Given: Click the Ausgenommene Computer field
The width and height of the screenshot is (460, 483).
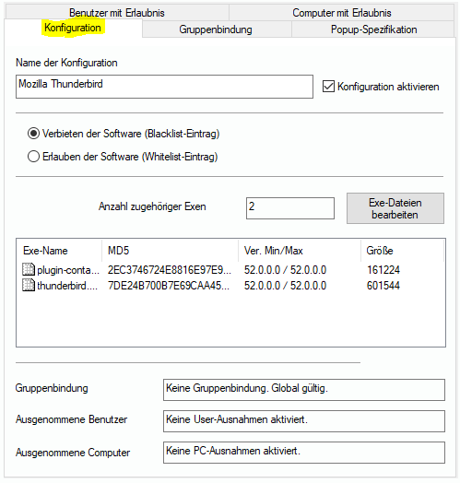Looking at the screenshot, I should click(304, 453).
